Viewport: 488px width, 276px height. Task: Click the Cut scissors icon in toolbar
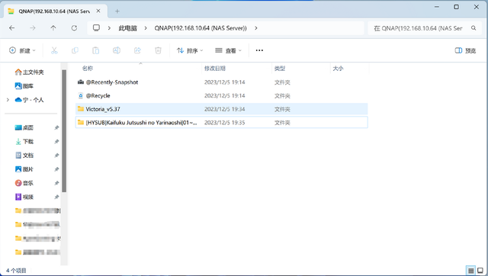click(54, 50)
